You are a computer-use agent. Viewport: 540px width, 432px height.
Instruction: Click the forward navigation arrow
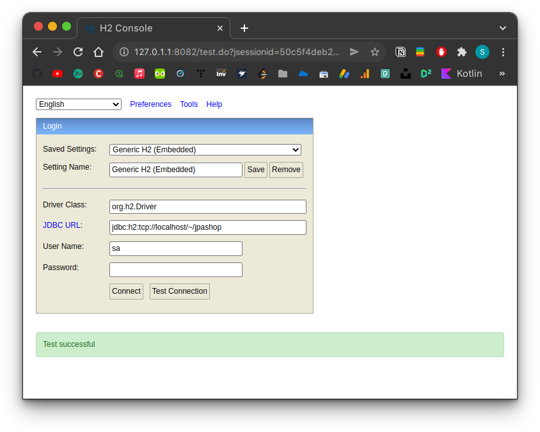pyautogui.click(x=58, y=52)
